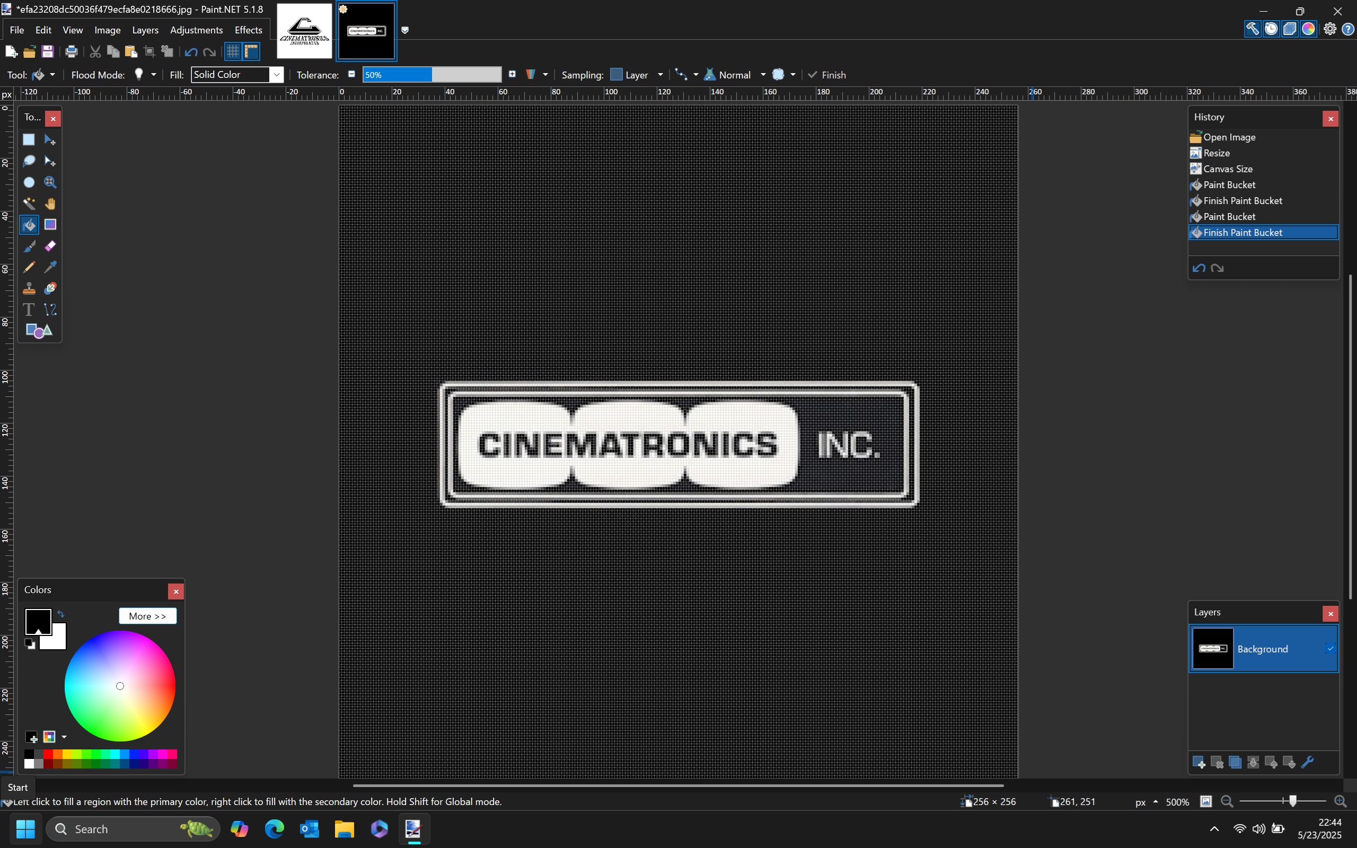Viewport: 1357px width, 848px height.
Task: Select the Eraser tool
Action: 50,246
